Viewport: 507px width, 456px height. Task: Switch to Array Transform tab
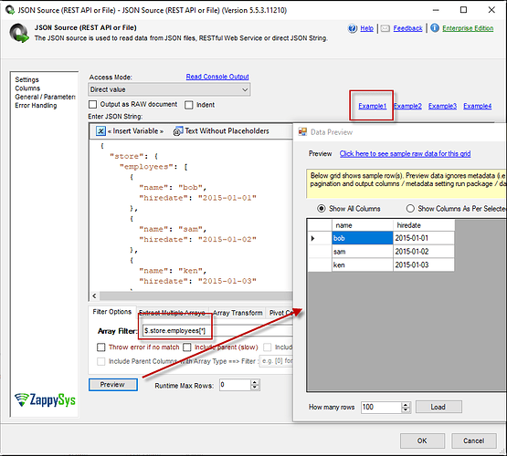[238, 313]
